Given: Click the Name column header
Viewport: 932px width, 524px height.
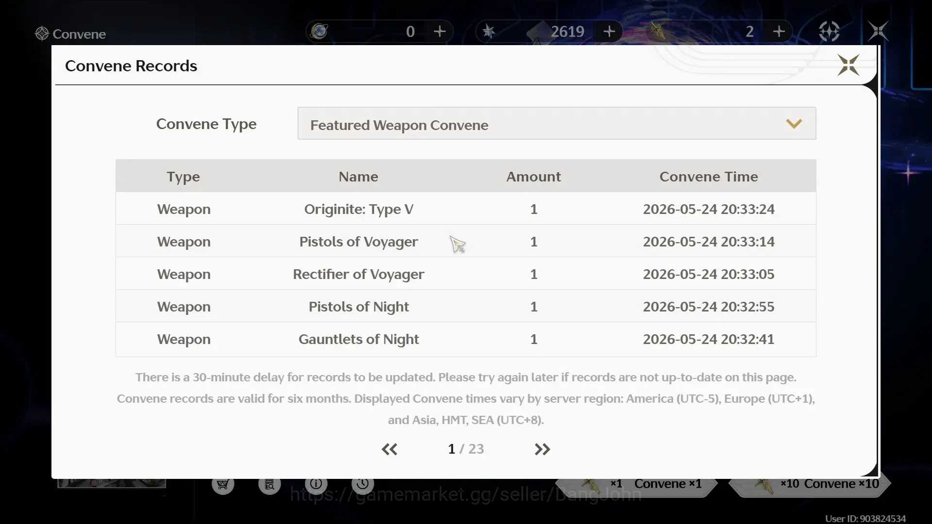Looking at the screenshot, I should [x=358, y=177].
